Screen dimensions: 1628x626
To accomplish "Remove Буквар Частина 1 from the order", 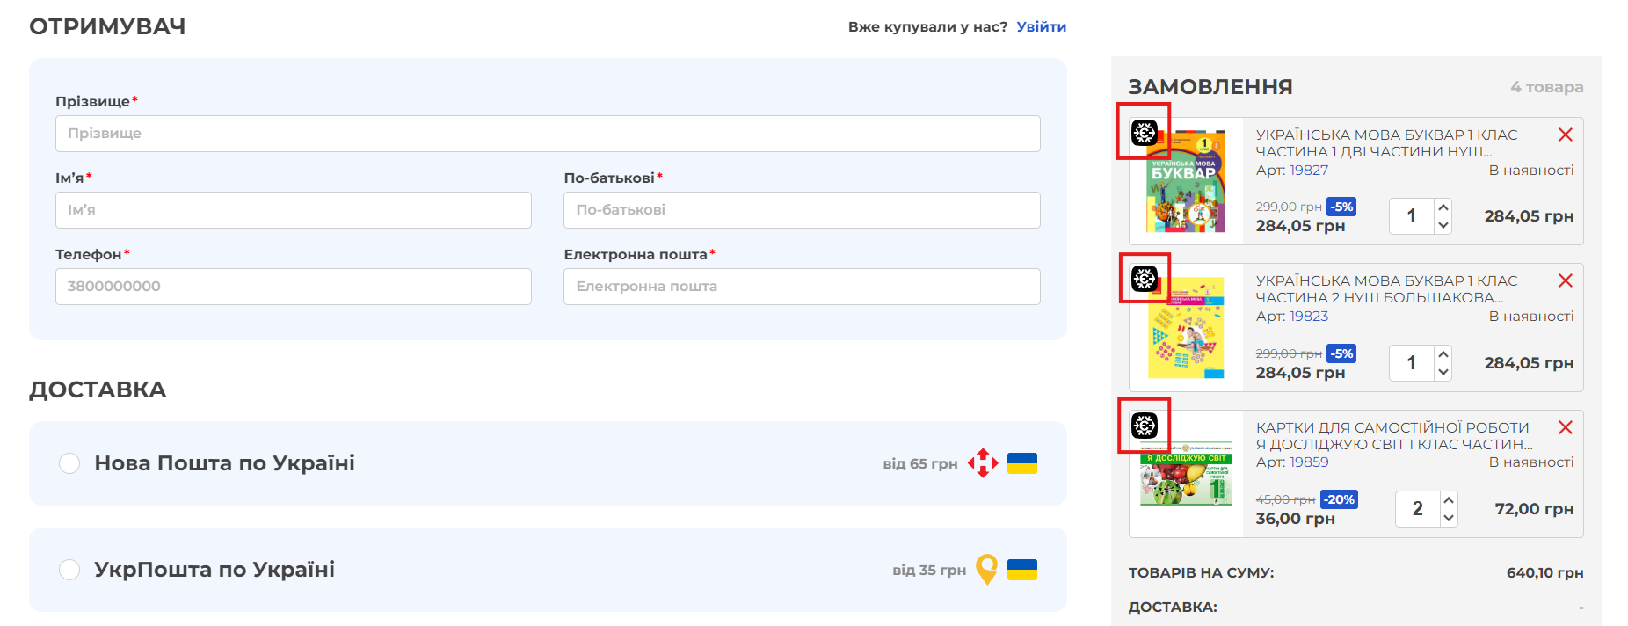I will pos(1565,135).
